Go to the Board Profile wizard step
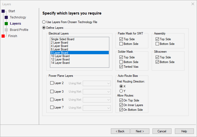Viewport: 197px width, 137px height. tap(19, 30)
